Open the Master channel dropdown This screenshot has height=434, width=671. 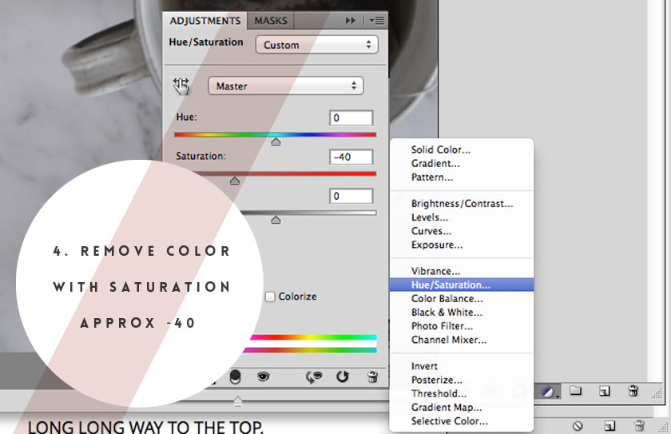286,86
